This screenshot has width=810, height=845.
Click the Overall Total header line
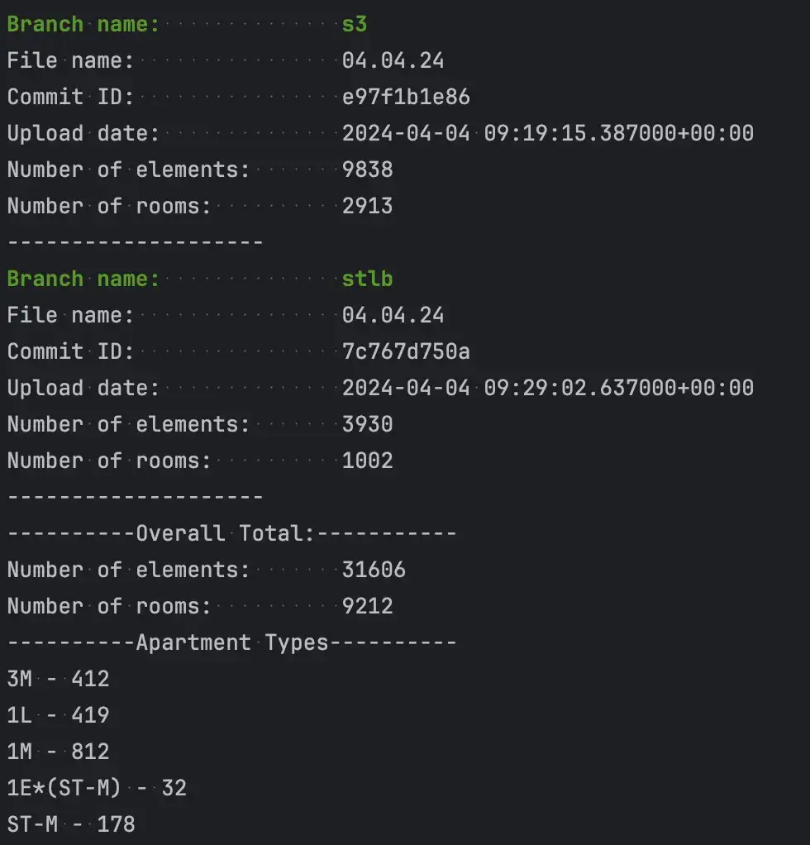[231, 533]
